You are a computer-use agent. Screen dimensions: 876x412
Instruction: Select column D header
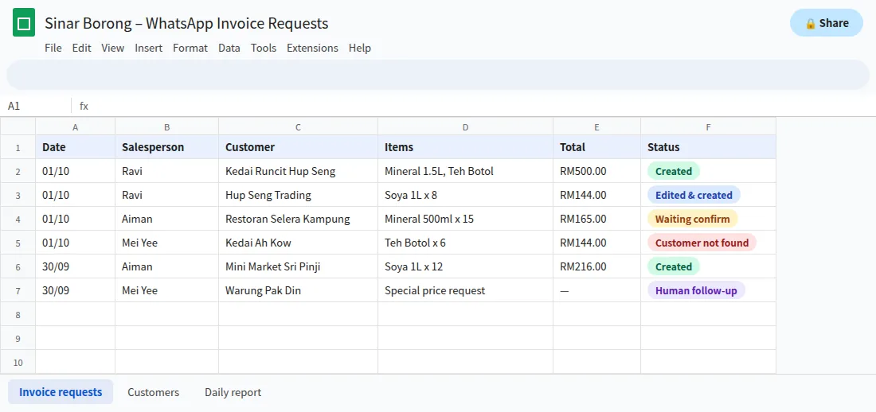coord(465,126)
